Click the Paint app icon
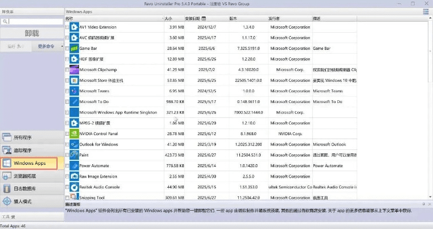 coord(74,155)
